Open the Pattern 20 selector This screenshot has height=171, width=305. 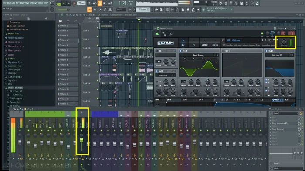click(143, 10)
